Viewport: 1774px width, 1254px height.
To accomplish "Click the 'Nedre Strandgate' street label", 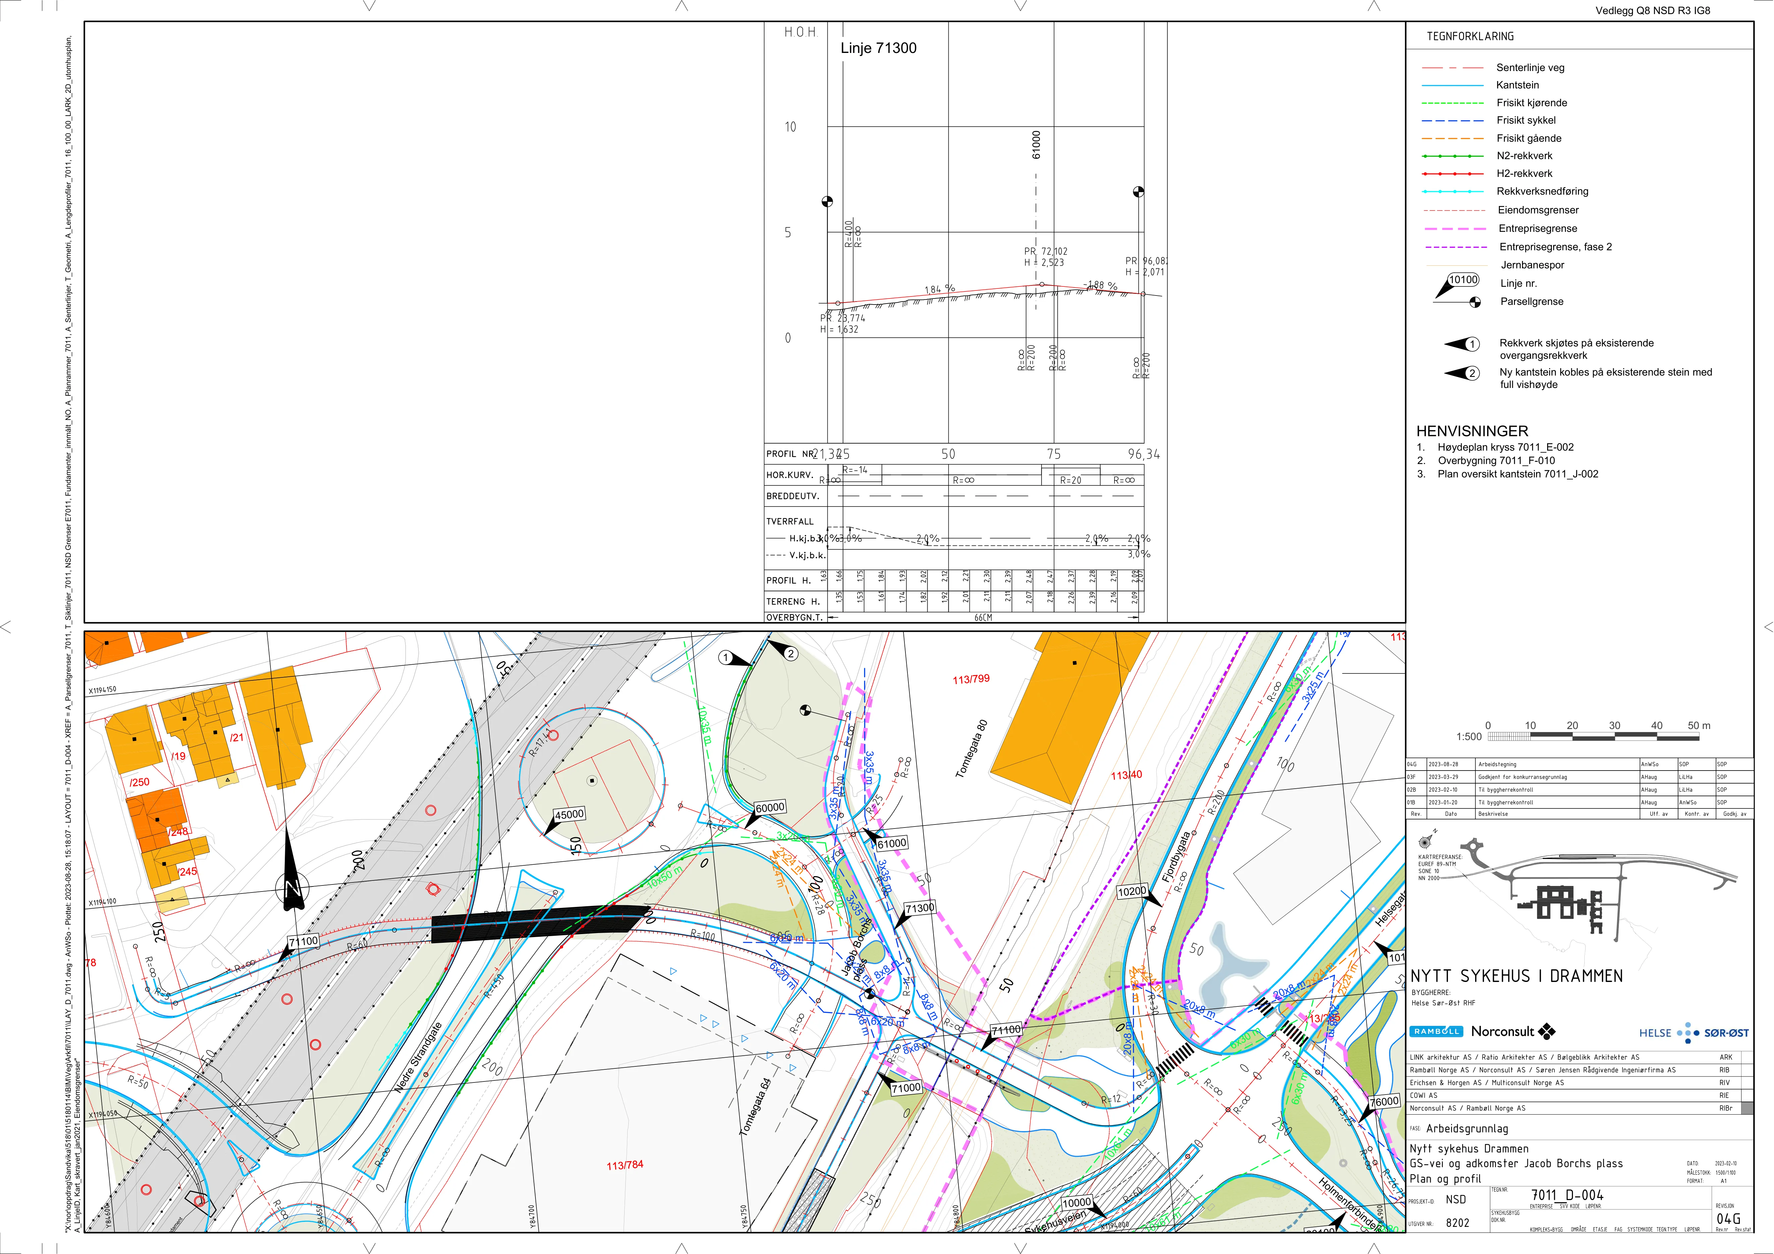I will click(418, 1057).
